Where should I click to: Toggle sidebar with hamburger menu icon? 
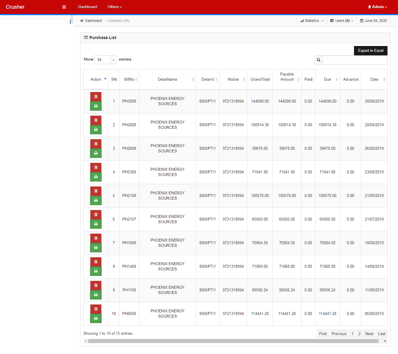[x=64, y=7]
